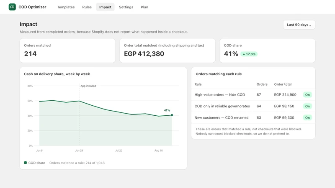Toggle the On badge for reliable governorates rule

(x=307, y=106)
